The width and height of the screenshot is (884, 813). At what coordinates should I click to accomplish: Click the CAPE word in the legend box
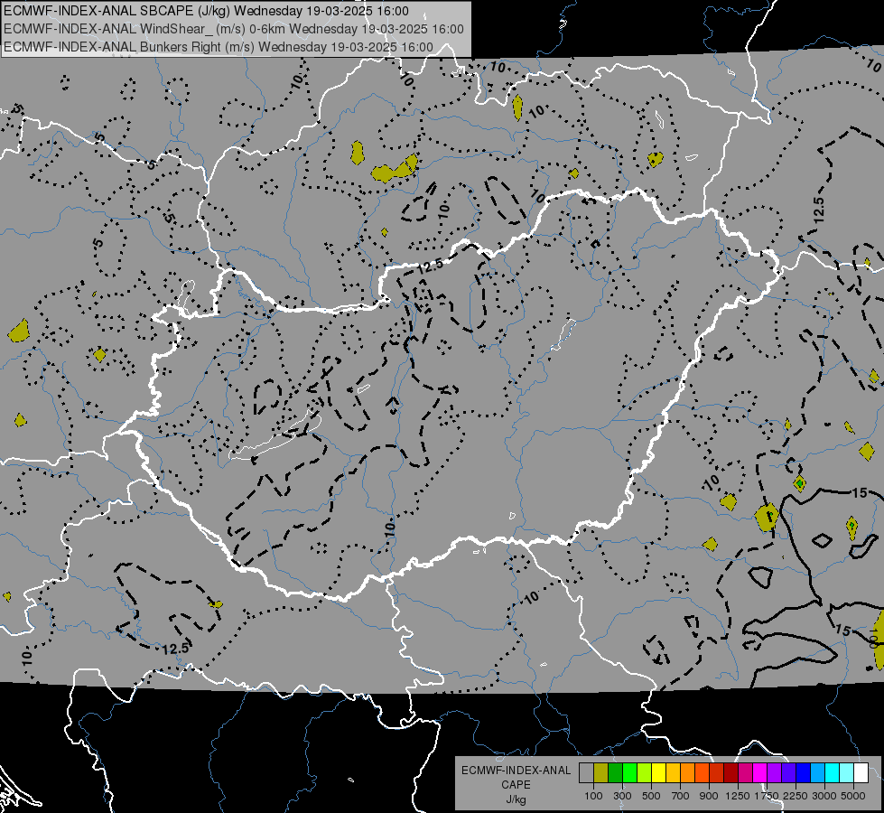[516, 785]
